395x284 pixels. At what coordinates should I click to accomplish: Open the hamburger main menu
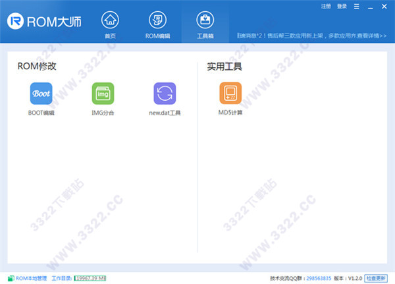pos(356,7)
